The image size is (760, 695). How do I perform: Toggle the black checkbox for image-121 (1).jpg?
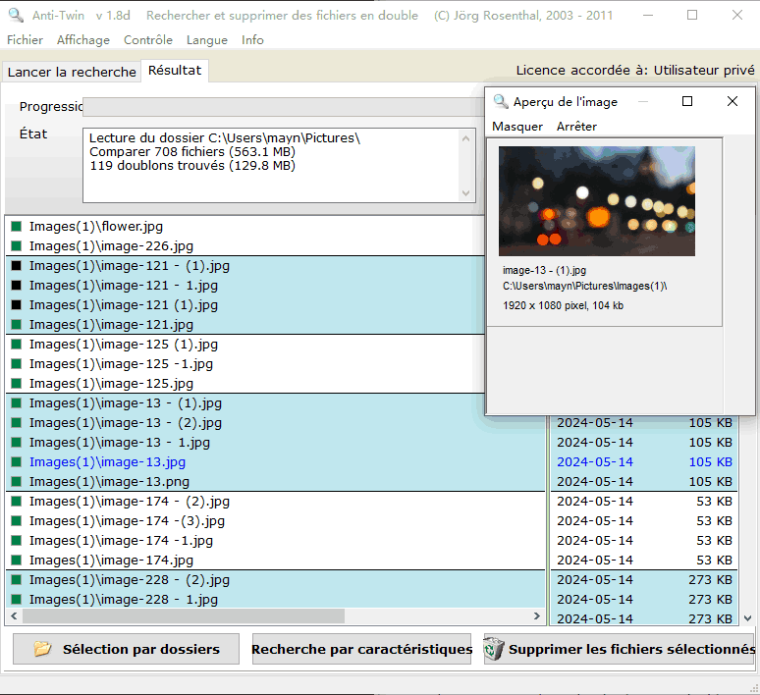click(x=17, y=305)
